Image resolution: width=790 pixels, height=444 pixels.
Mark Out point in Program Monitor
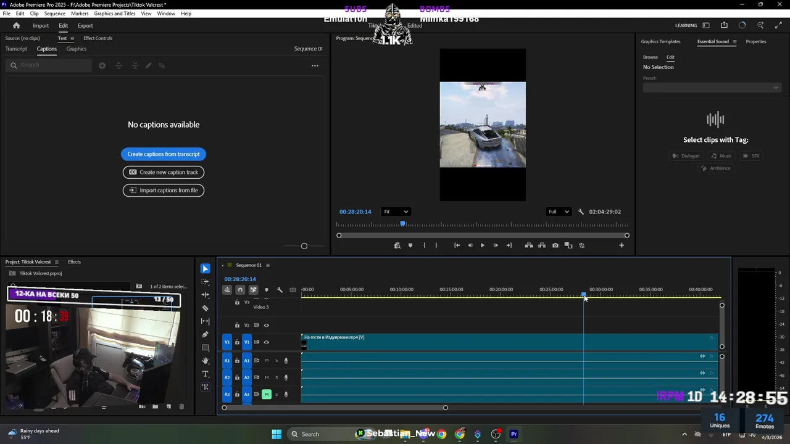[436, 245]
